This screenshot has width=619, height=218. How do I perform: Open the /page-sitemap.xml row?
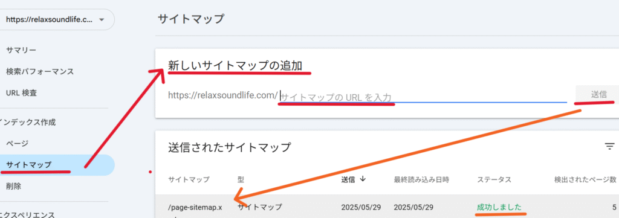pos(387,207)
